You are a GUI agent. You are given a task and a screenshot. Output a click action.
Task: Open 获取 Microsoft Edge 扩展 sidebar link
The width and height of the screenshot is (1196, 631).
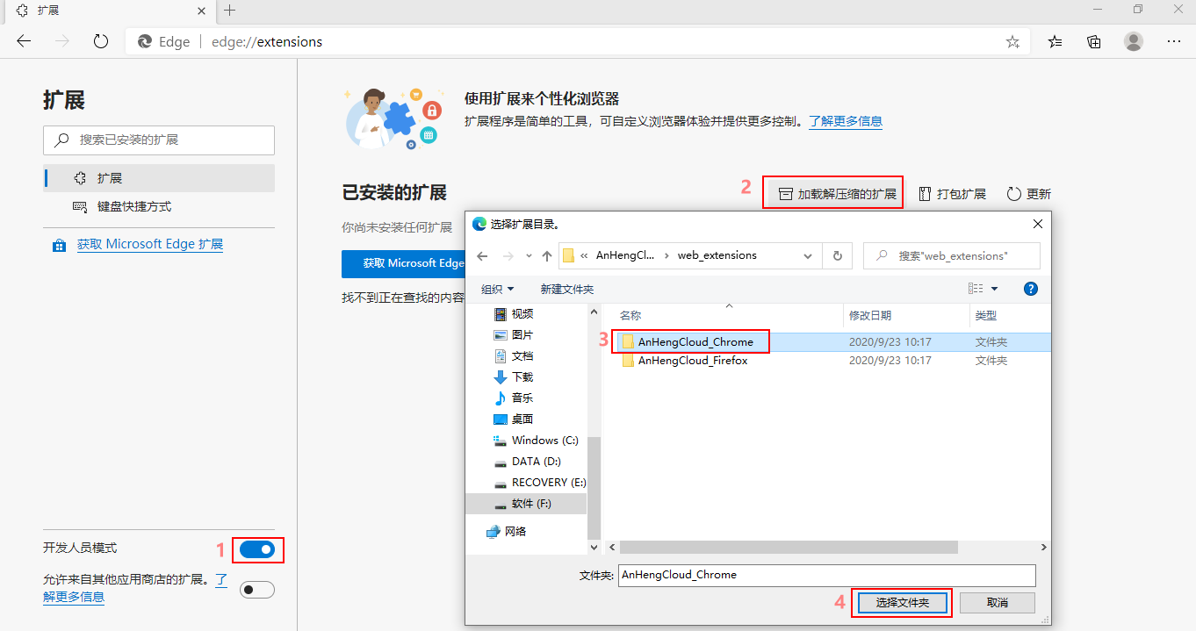(x=150, y=244)
